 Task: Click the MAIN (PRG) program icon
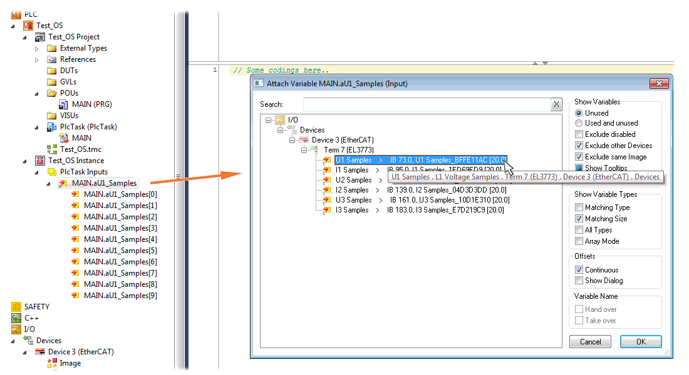tap(64, 104)
